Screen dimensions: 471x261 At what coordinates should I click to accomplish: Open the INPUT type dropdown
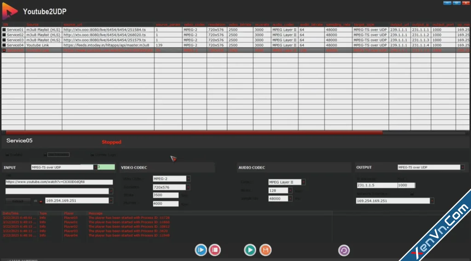tap(95, 167)
